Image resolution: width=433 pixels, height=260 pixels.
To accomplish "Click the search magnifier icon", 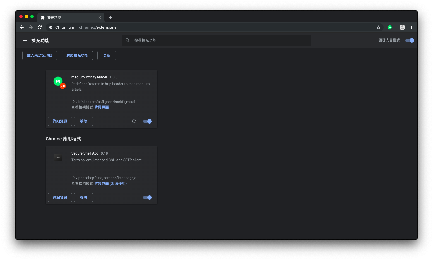I will tap(128, 40).
